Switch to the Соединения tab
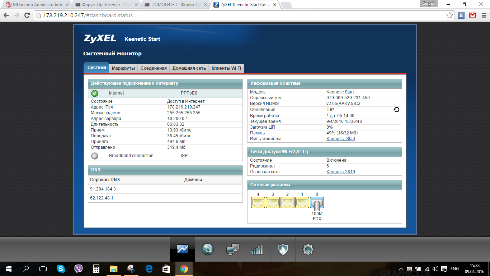This screenshot has height=276, width=490. pos(154,68)
